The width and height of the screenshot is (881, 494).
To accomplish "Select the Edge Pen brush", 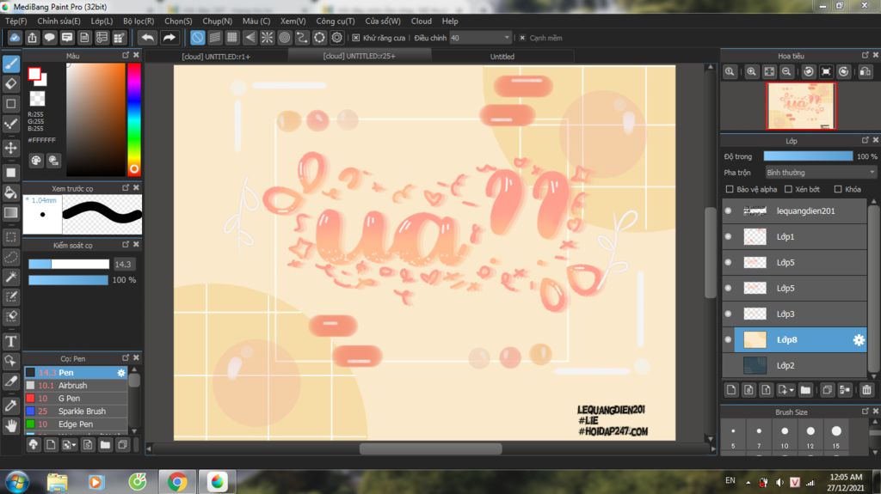I will (76, 424).
